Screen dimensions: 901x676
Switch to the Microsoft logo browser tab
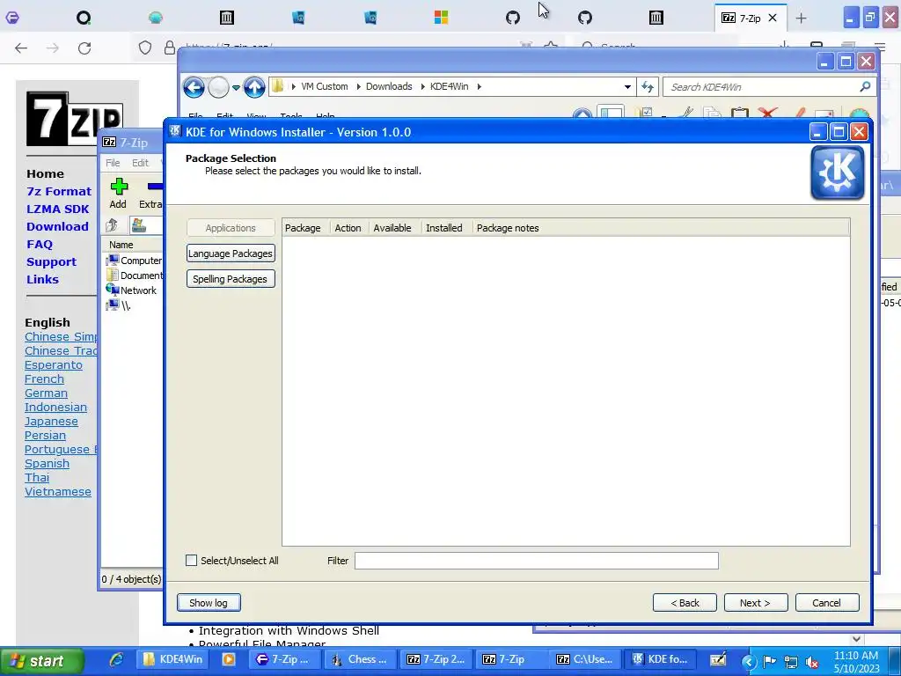[441, 18]
